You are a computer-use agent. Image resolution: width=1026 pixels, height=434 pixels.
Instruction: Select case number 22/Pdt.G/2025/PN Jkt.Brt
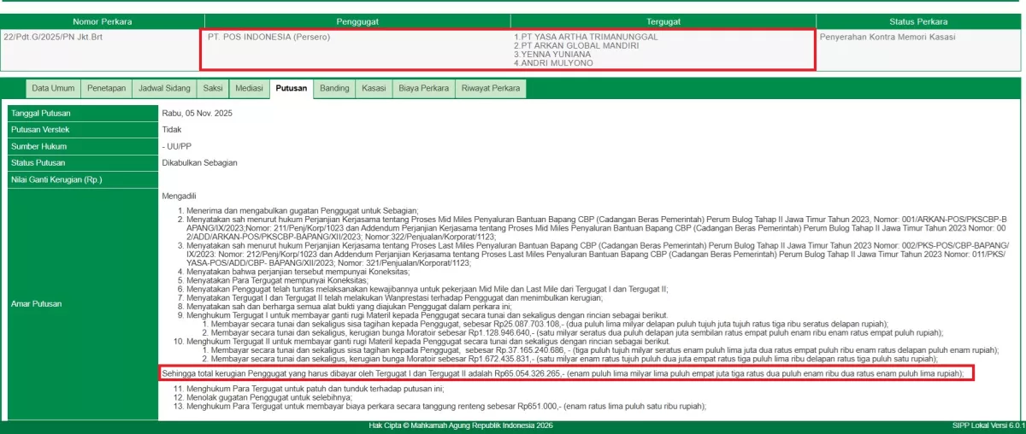point(54,37)
